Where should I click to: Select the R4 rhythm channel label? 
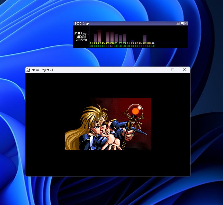141,43
